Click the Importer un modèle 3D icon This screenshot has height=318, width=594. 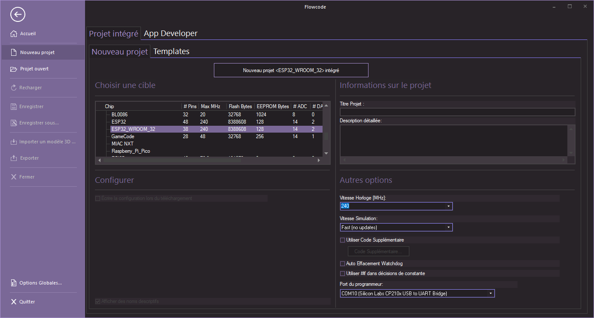point(14,142)
